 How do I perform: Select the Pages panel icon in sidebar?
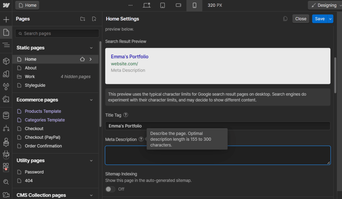click(x=6, y=32)
